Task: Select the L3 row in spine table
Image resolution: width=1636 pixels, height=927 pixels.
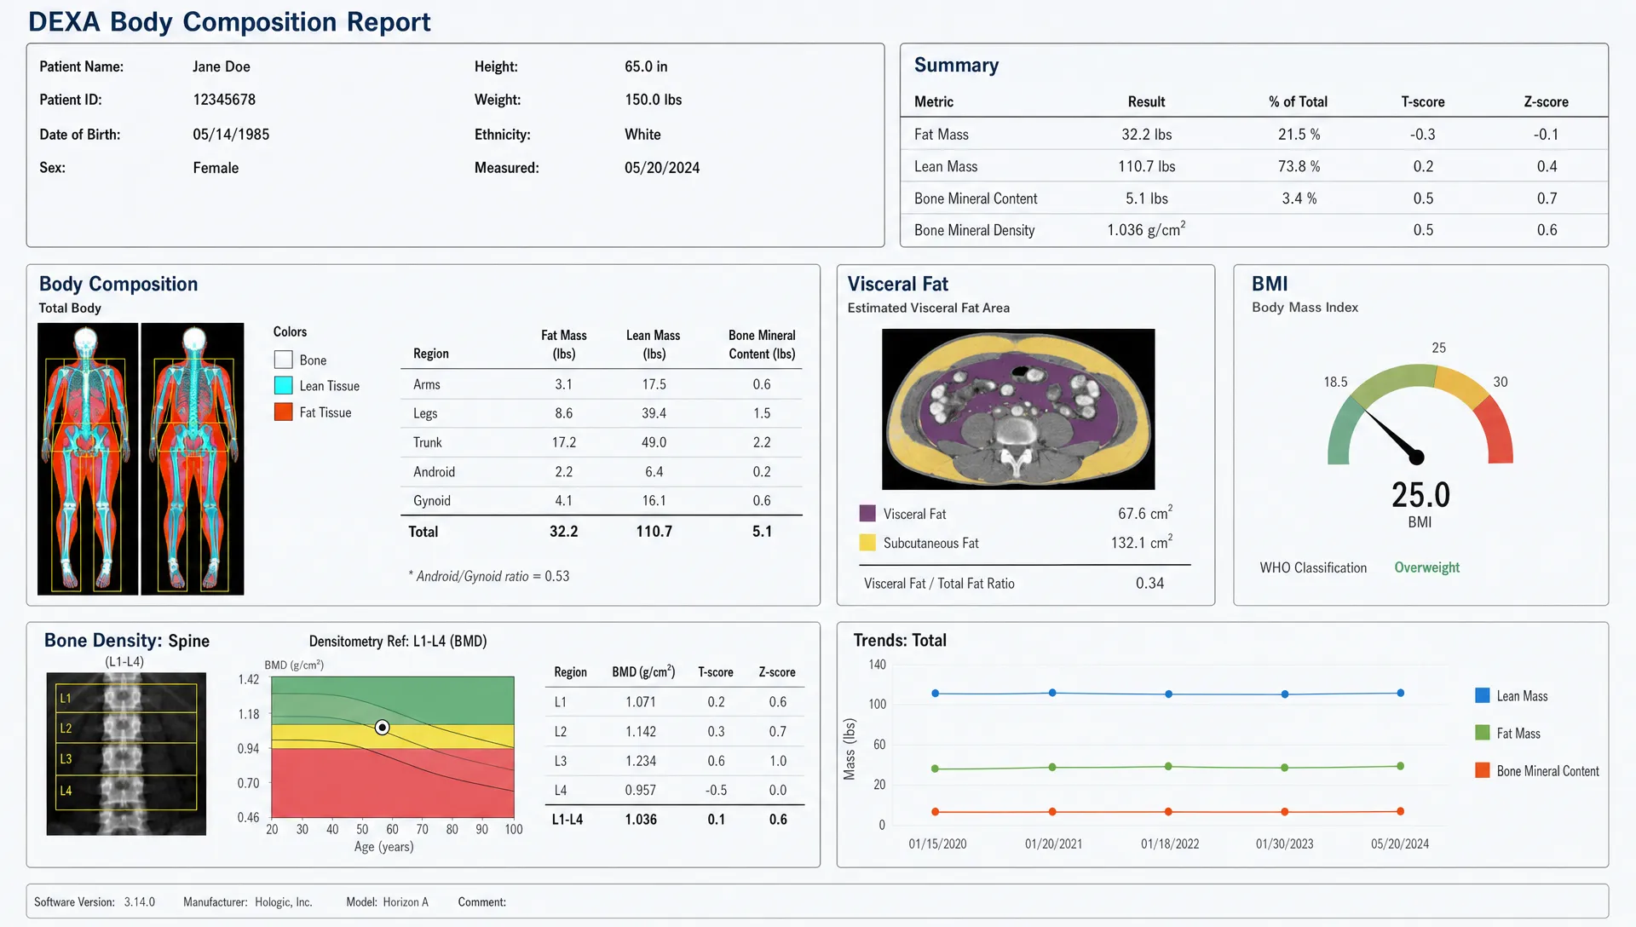Action: (x=675, y=762)
